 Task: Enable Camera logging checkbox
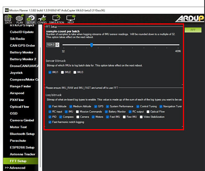pyautogui.click(x=78, y=117)
